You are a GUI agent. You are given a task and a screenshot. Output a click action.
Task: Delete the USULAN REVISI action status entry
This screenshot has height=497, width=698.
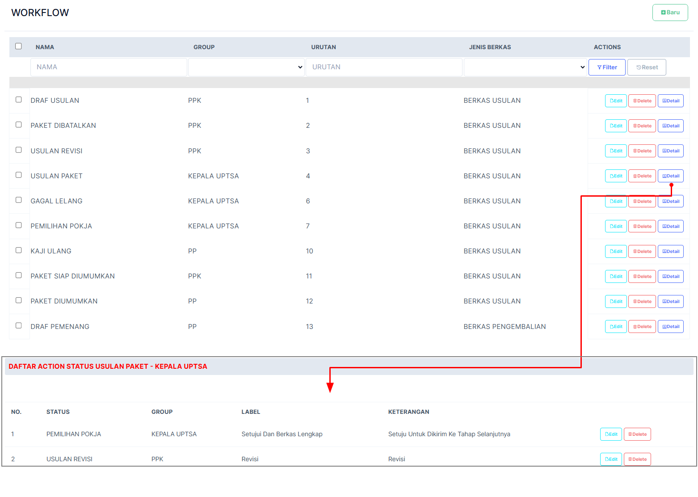point(637,459)
